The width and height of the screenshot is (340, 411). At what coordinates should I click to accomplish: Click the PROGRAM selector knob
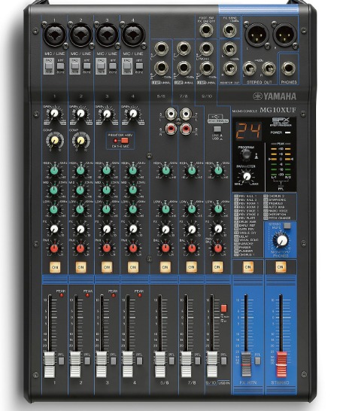pos(246,155)
